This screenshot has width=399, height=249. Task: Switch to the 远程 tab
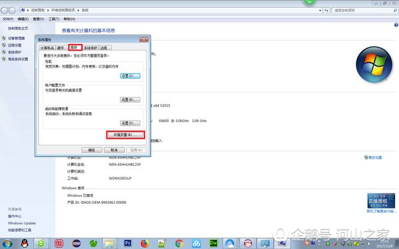(104, 48)
